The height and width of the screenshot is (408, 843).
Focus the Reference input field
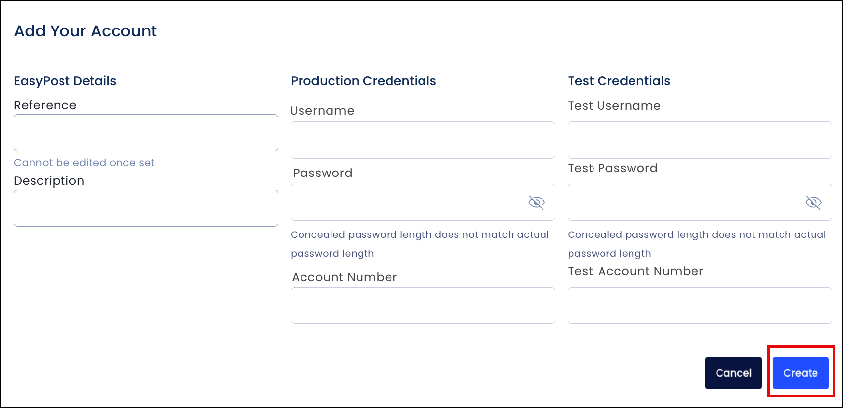pyautogui.click(x=146, y=133)
